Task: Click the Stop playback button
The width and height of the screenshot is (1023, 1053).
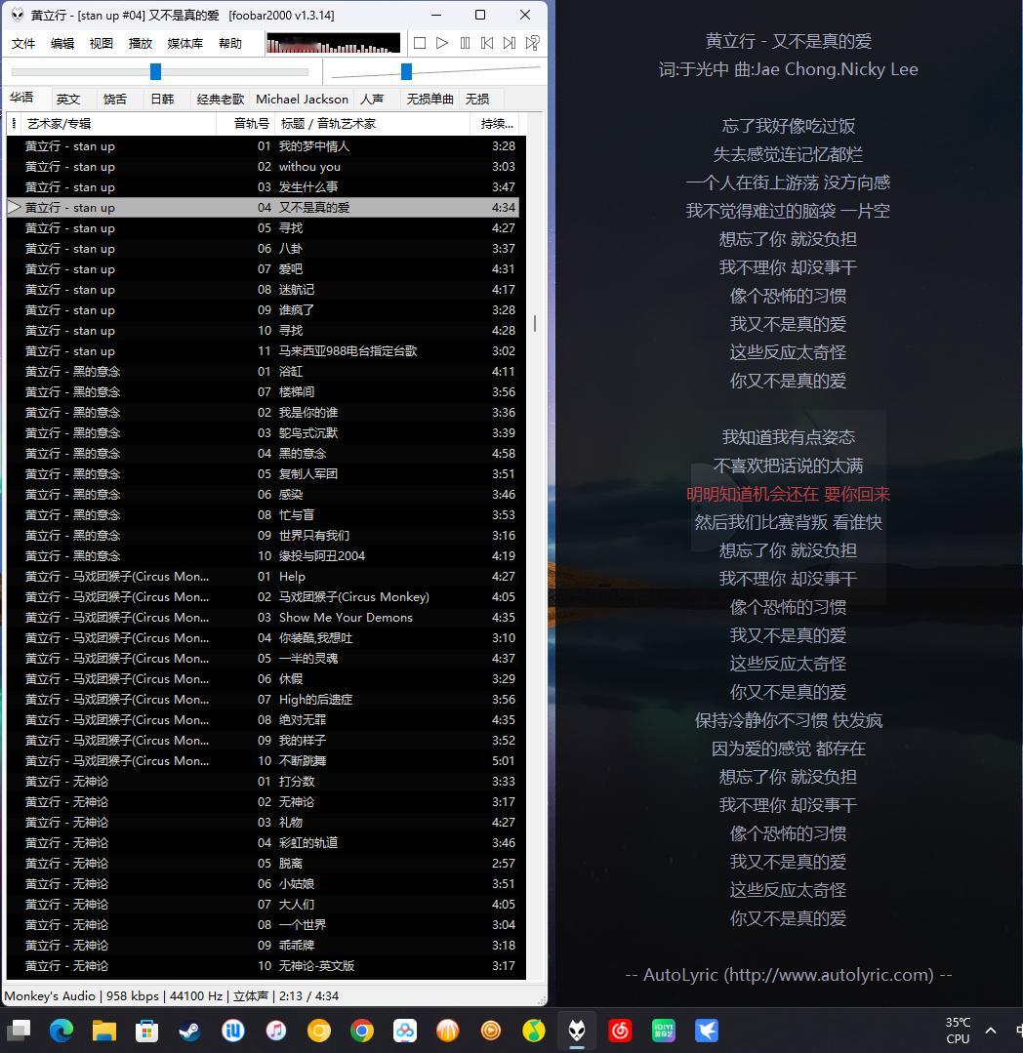Action: click(420, 43)
